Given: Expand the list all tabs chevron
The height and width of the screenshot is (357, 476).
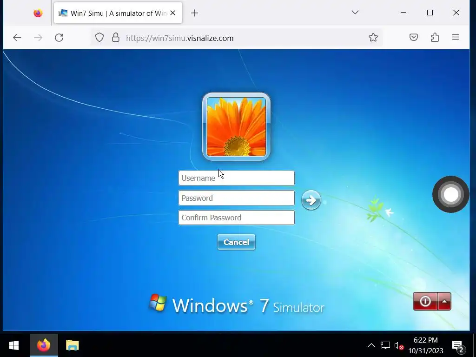Looking at the screenshot, I should (355, 13).
